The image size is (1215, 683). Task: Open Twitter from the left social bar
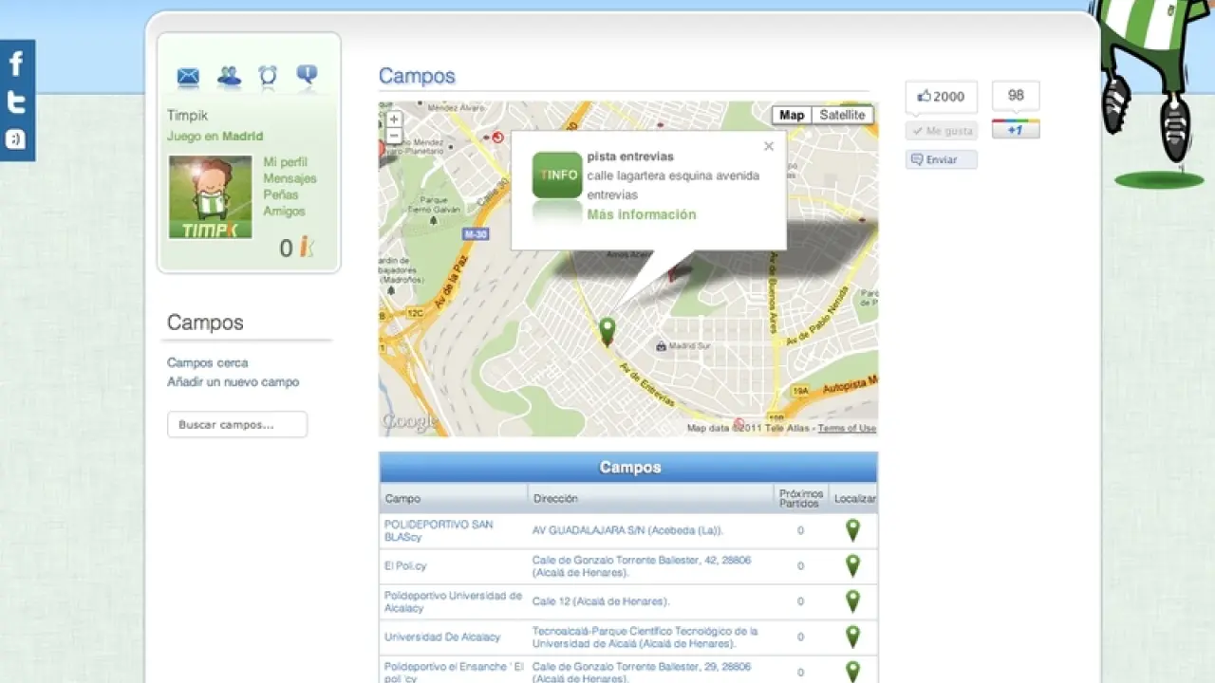pos(16,102)
